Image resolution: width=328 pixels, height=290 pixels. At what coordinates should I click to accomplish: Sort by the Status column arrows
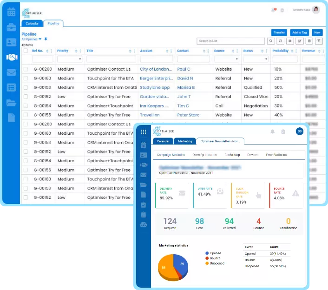click(x=262, y=51)
